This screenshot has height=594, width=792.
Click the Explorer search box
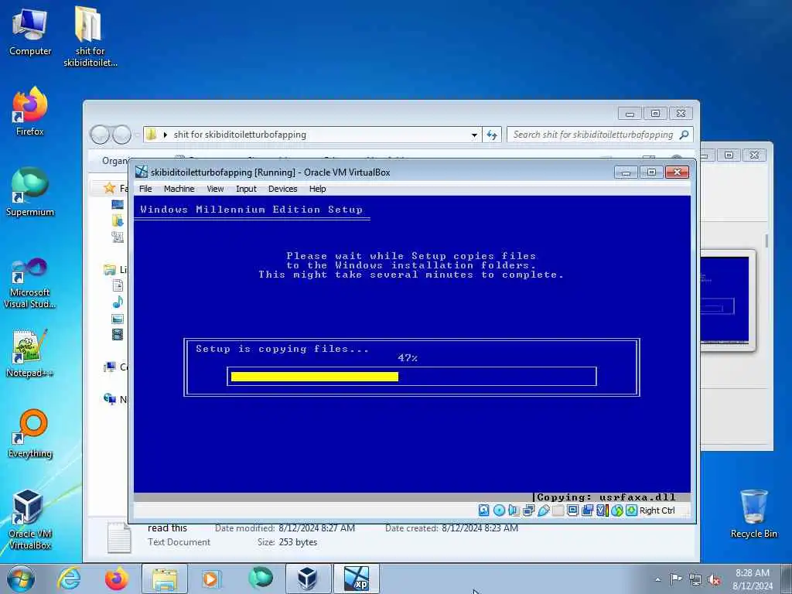[599, 135]
